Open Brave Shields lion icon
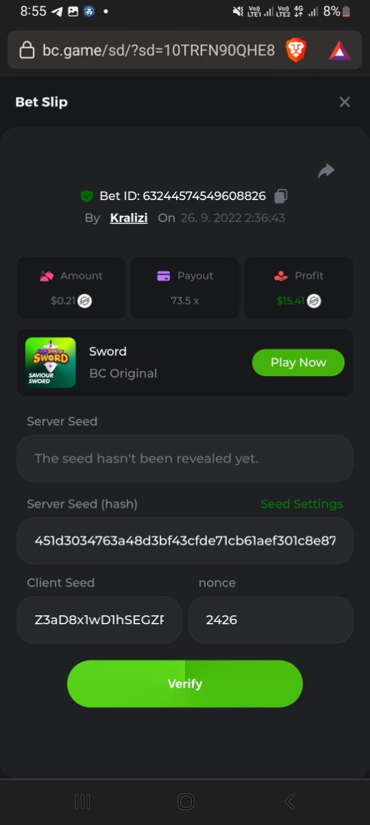Viewport: 370px width, 825px height. 296,49
